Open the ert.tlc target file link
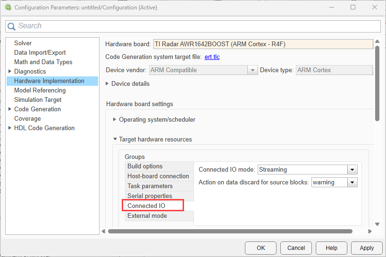This screenshot has height=257, width=386. (x=212, y=57)
